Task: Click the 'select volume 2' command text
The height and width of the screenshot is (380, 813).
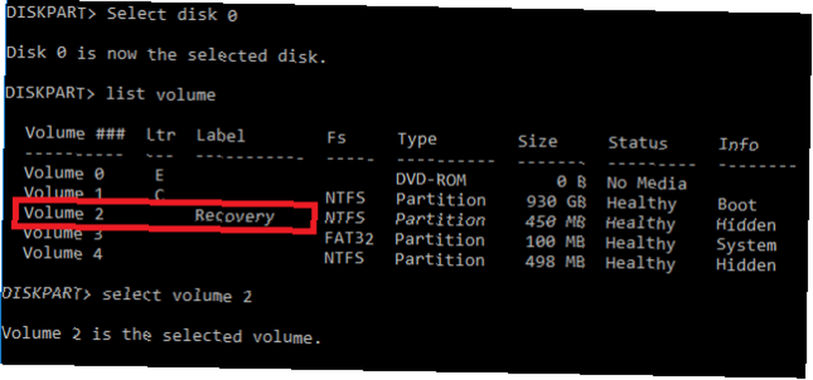Action: [176, 296]
